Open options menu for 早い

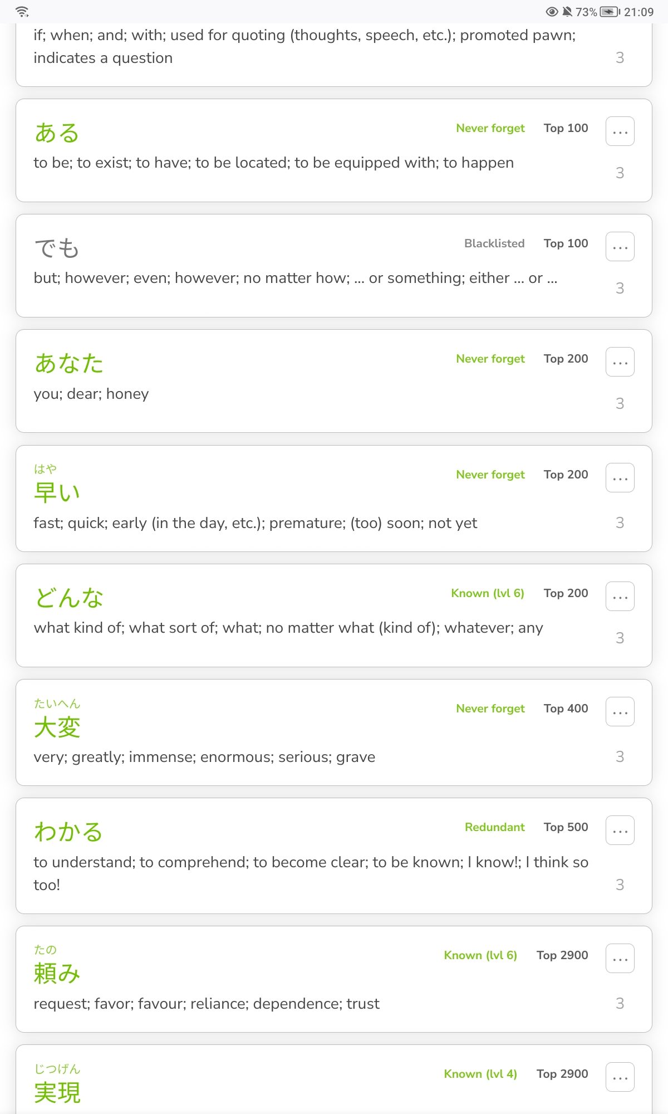click(x=620, y=477)
